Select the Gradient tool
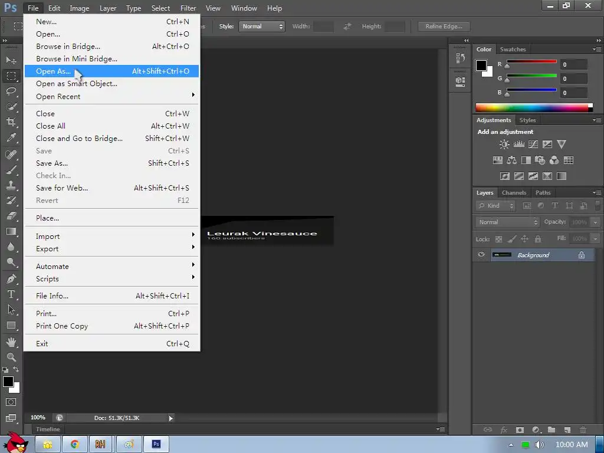Image resolution: width=604 pixels, height=453 pixels. point(11,231)
